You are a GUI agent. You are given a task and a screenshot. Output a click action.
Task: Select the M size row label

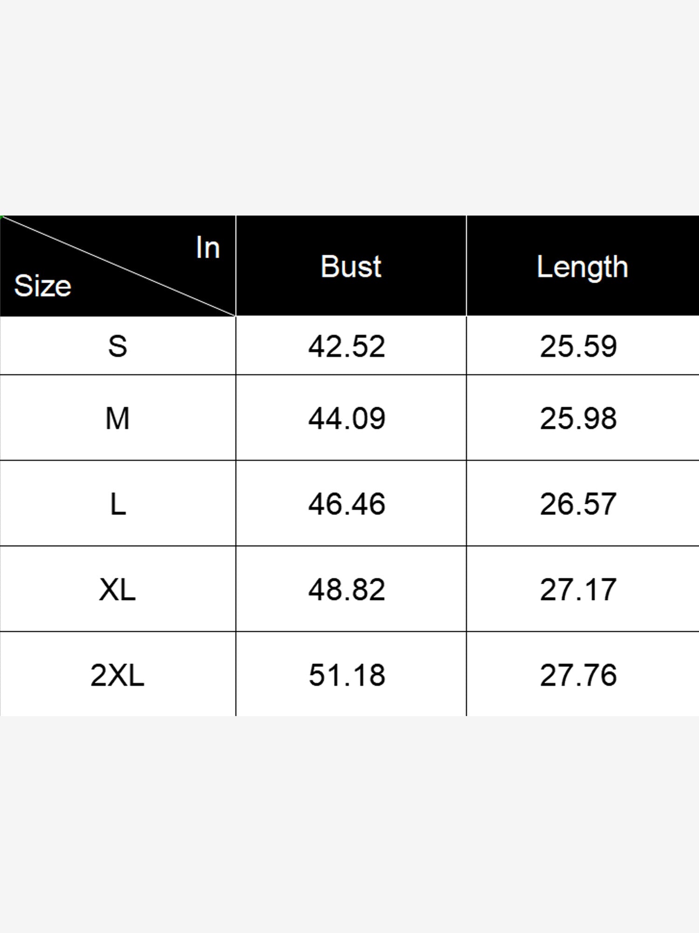point(117,418)
